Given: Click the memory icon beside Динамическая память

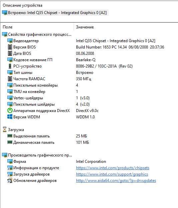Looking at the screenshot, I should (x=10, y=142).
